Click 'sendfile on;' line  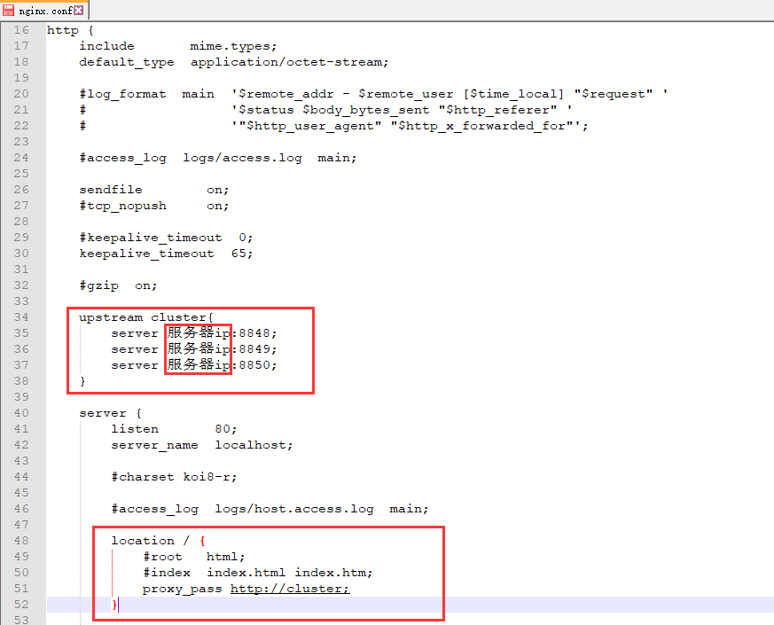click(154, 190)
